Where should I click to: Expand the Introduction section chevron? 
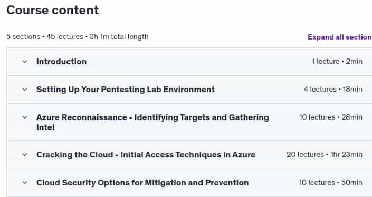25,62
